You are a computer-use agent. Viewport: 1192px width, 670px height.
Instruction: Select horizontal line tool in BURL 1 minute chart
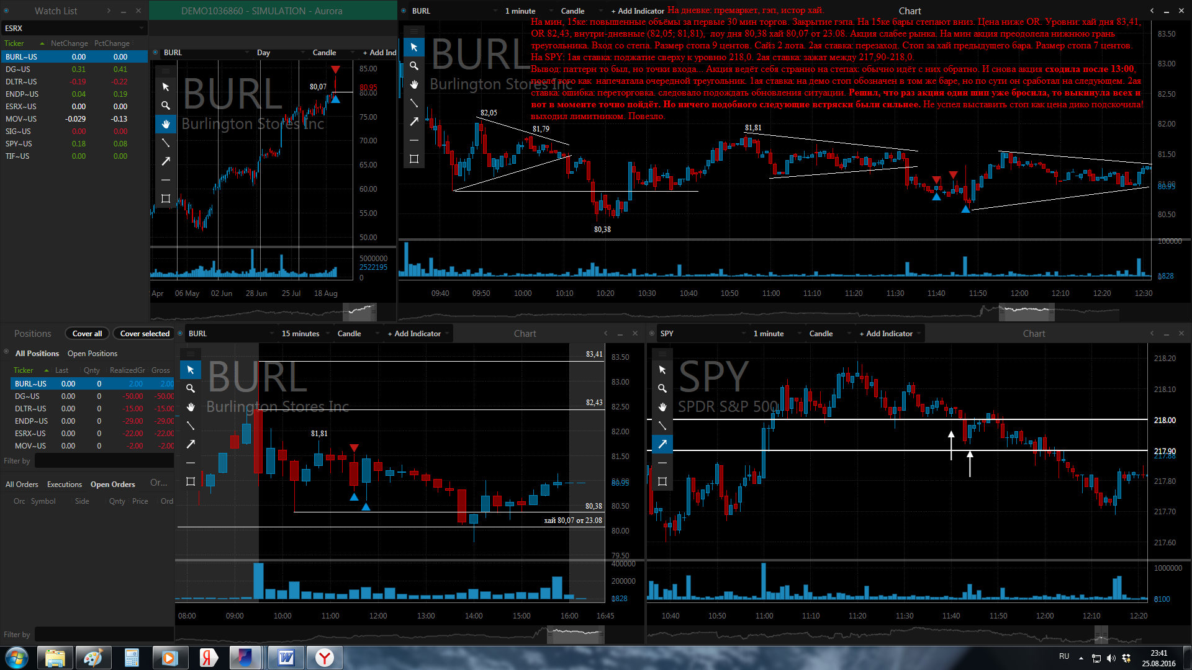pyautogui.click(x=414, y=140)
